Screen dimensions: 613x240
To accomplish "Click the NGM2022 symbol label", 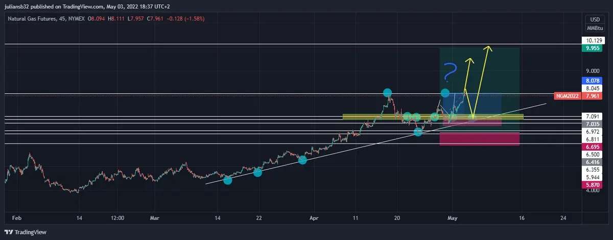I will click(567, 95).
